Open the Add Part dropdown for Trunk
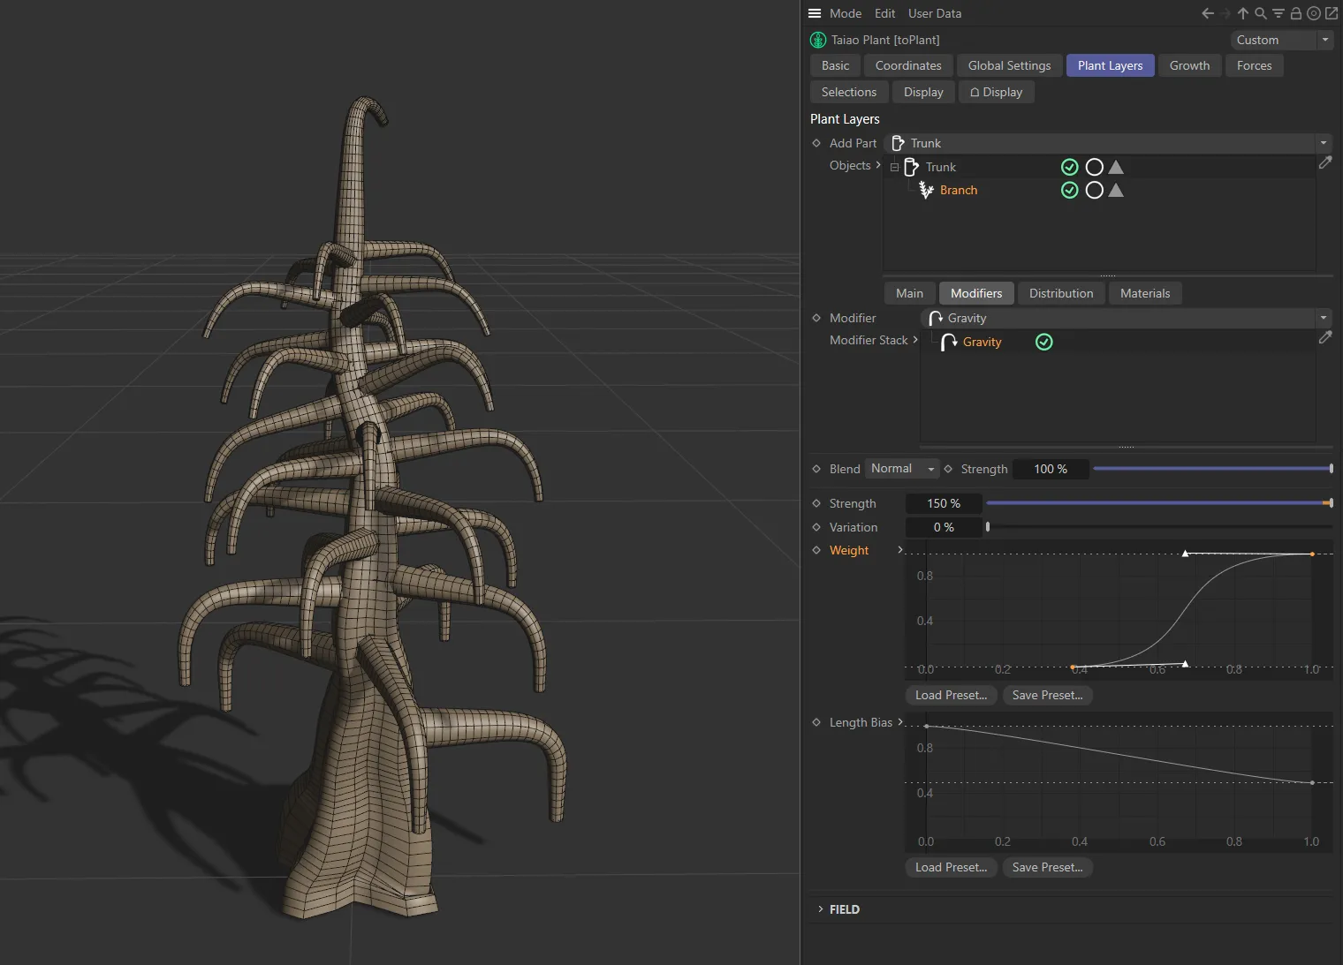The height and width of the screenshot is (965, 1343). [x=1323, y=142]
